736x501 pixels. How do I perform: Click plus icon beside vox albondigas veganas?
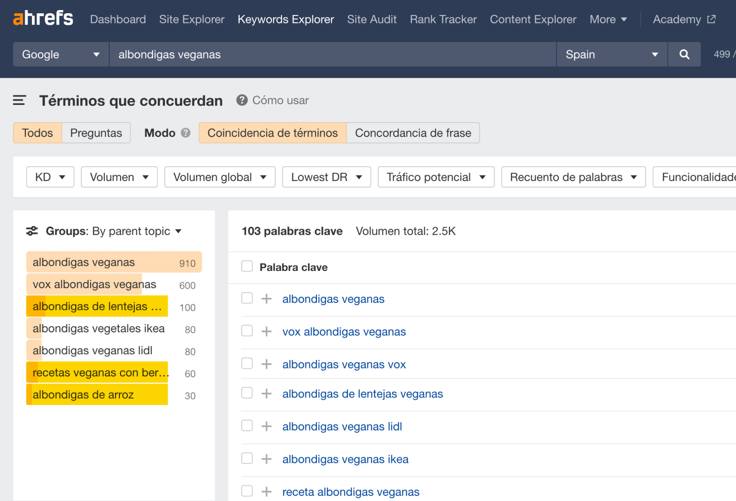[x=266, y=332]
